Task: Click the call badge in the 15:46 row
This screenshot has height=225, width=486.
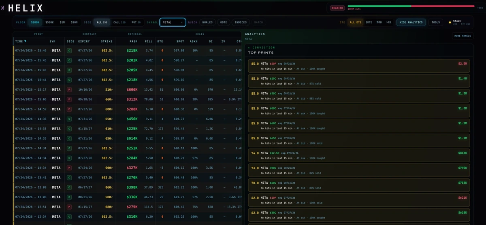Action: [x=69, y=51]
